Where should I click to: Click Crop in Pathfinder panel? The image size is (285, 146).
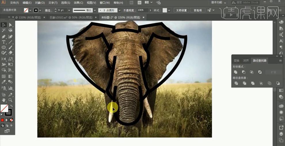[x=261, y=83]
